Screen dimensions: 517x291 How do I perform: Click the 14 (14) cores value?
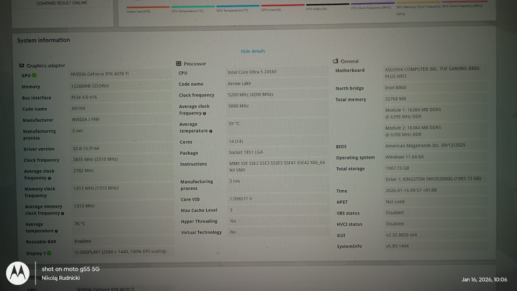coord(236,141)
